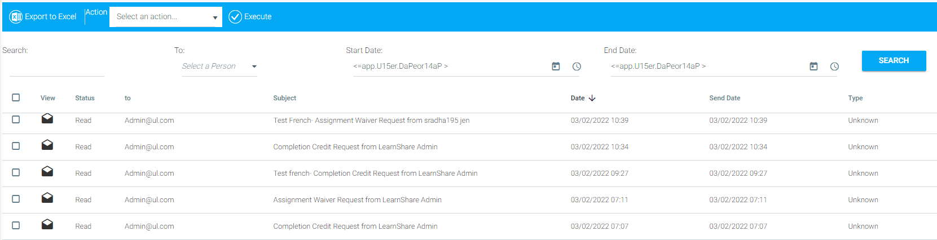View the 07:11 Assignment Waiver message icon
Viewport: 937px width, 240px height.
pyautogui.click(x=47, y=198)
